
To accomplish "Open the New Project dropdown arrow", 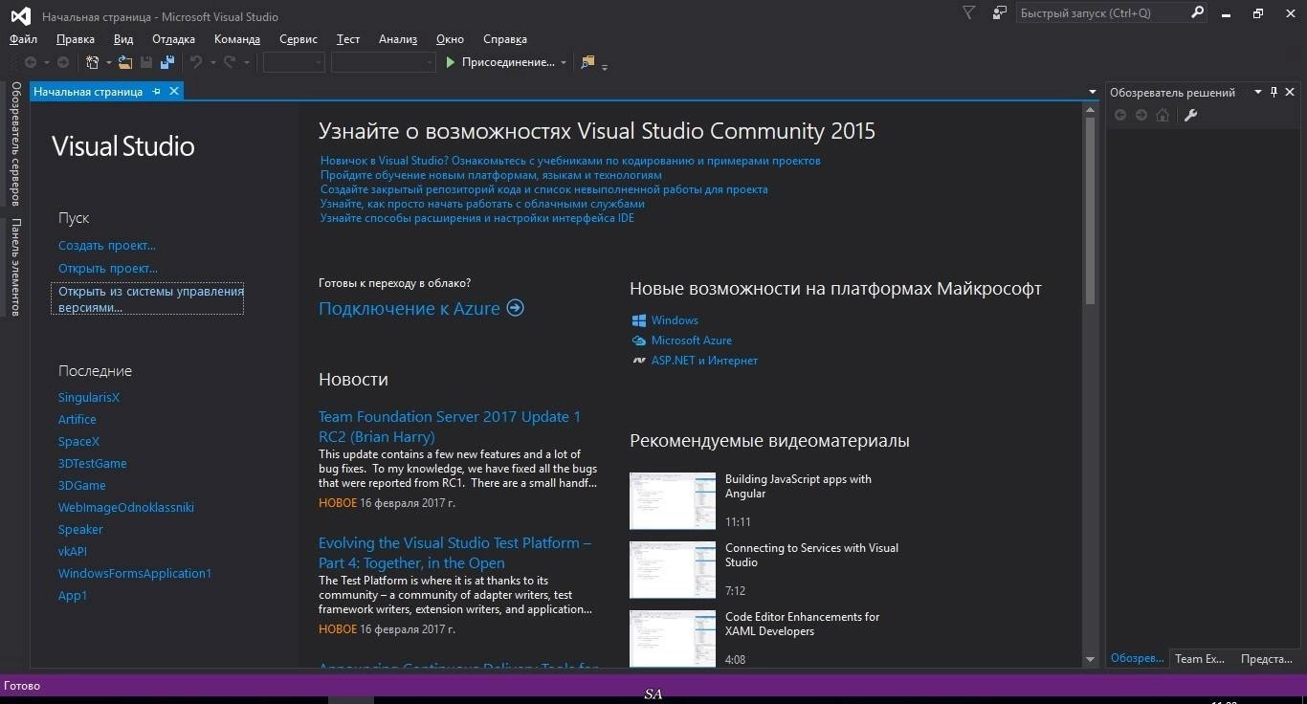I will coord(108,63).
